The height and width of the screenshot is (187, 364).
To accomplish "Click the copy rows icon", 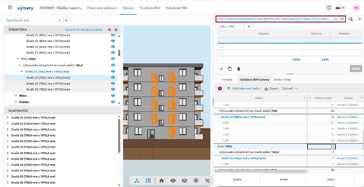I will tap(230, 69).
